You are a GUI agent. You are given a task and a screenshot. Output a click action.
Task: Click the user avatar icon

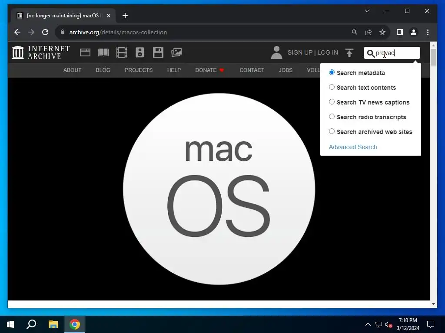[276, 52]
